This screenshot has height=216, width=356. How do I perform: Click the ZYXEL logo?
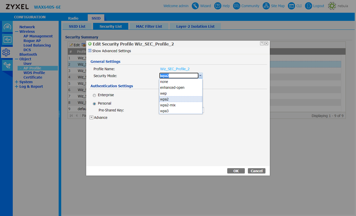[x=17, y=7]
